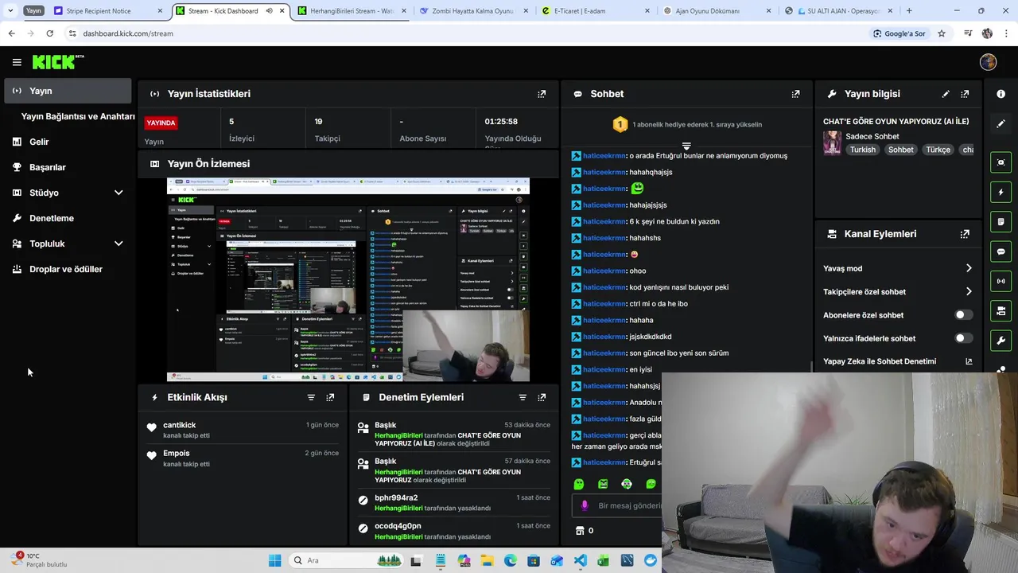The width and height of the screenshot is (1018, 573).
Task: Open Takipçilere özel sohbet options arrow
Action: pos(969,291)
